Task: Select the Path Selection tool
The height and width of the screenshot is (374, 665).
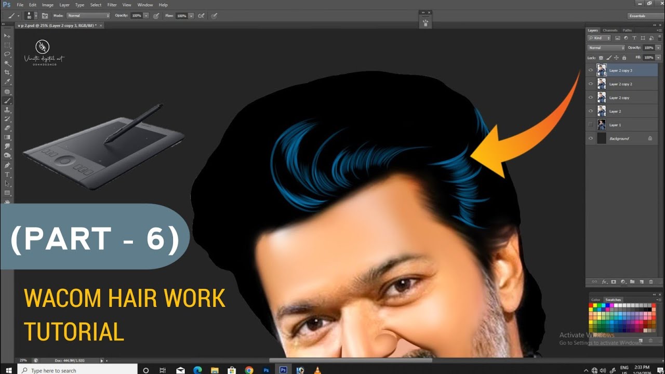Action: [x=7, y=183]
